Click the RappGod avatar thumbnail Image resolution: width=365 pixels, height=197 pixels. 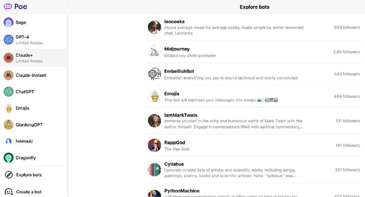click(154, 146)
